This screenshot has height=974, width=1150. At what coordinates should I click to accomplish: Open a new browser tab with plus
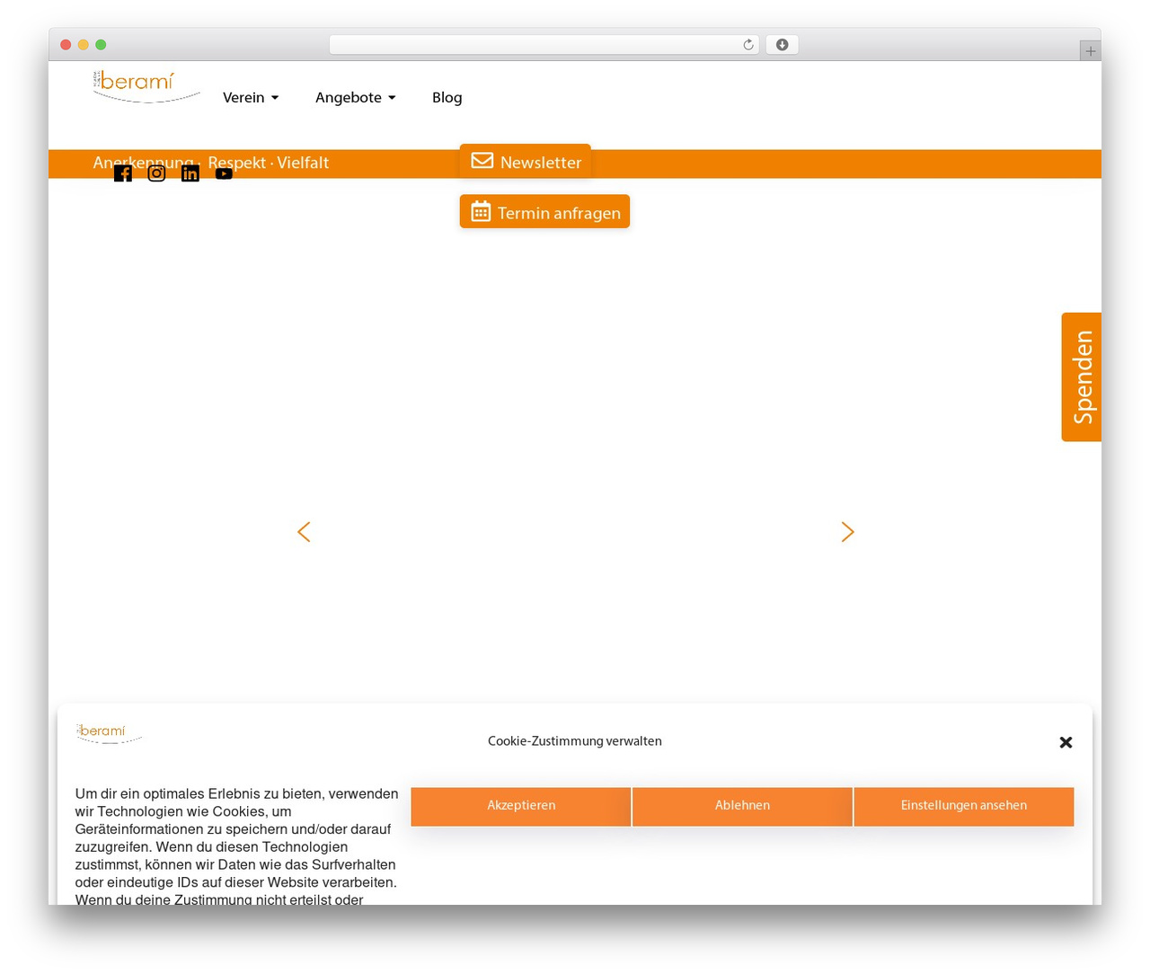[x=1090, y=51]
